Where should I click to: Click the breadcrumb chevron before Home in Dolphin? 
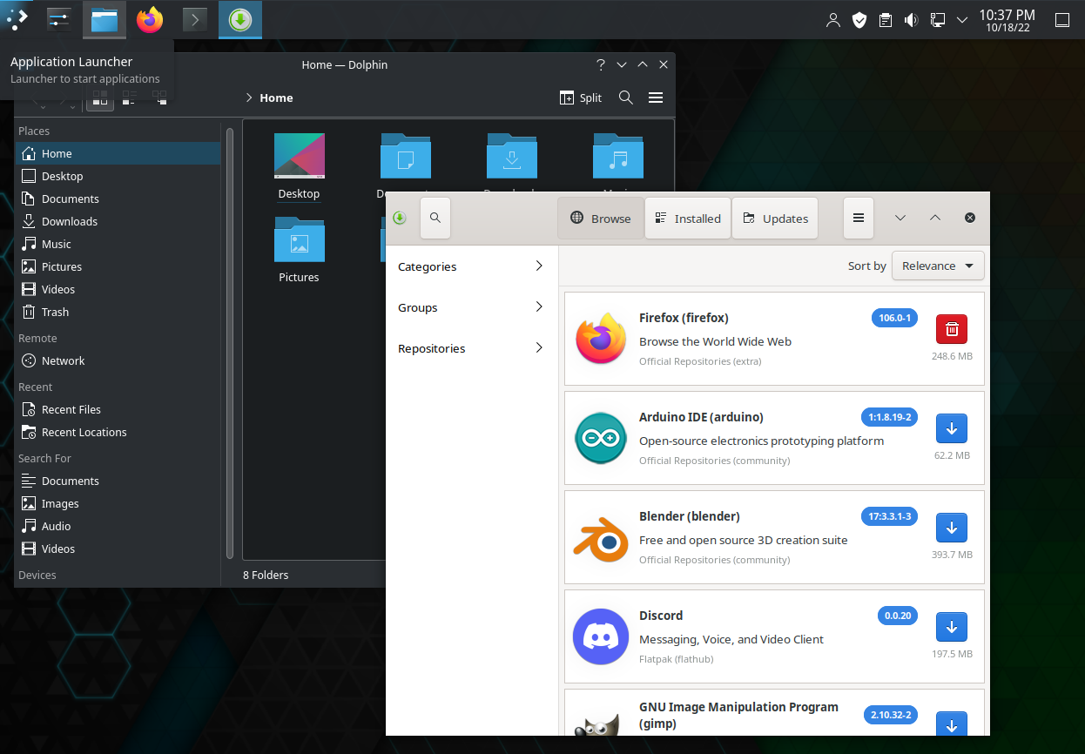pyautogui.click(x=249, y=98)
